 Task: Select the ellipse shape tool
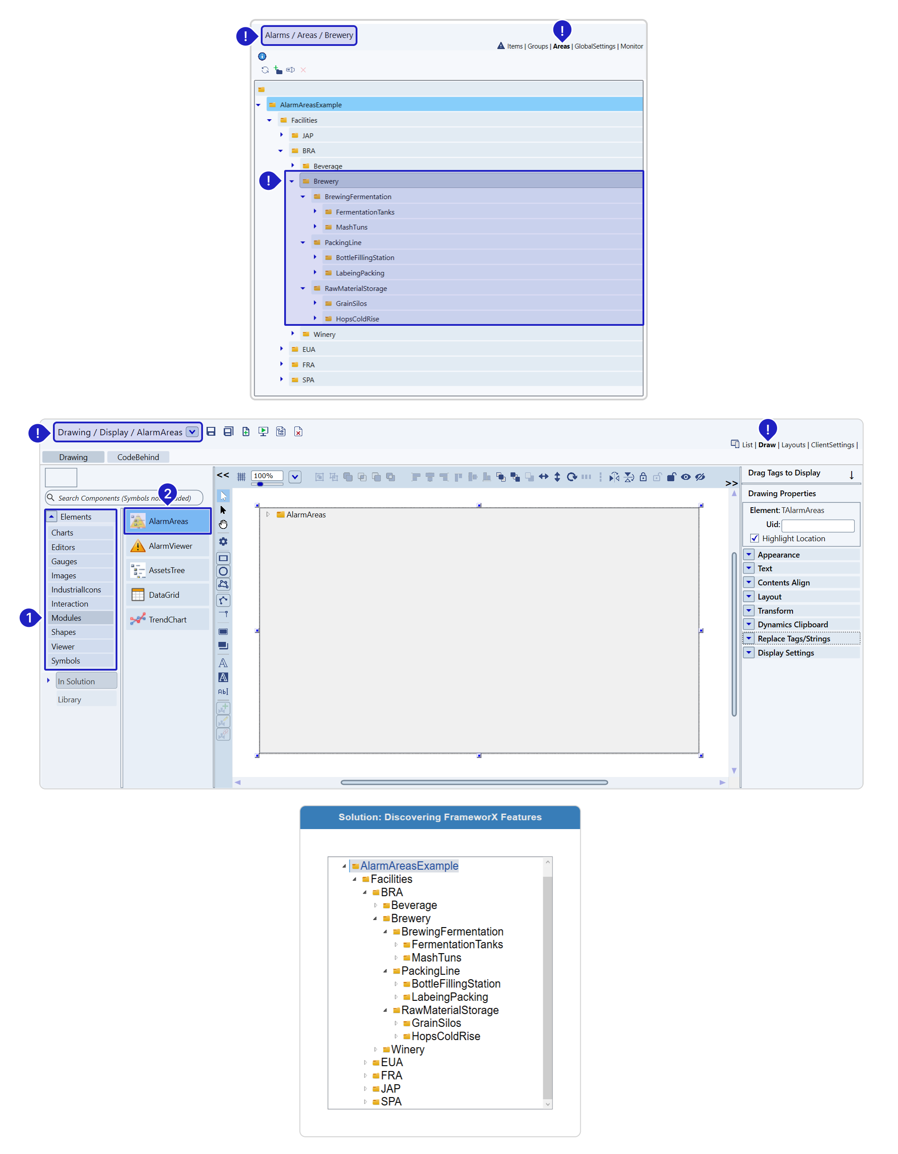click(223, 572)
